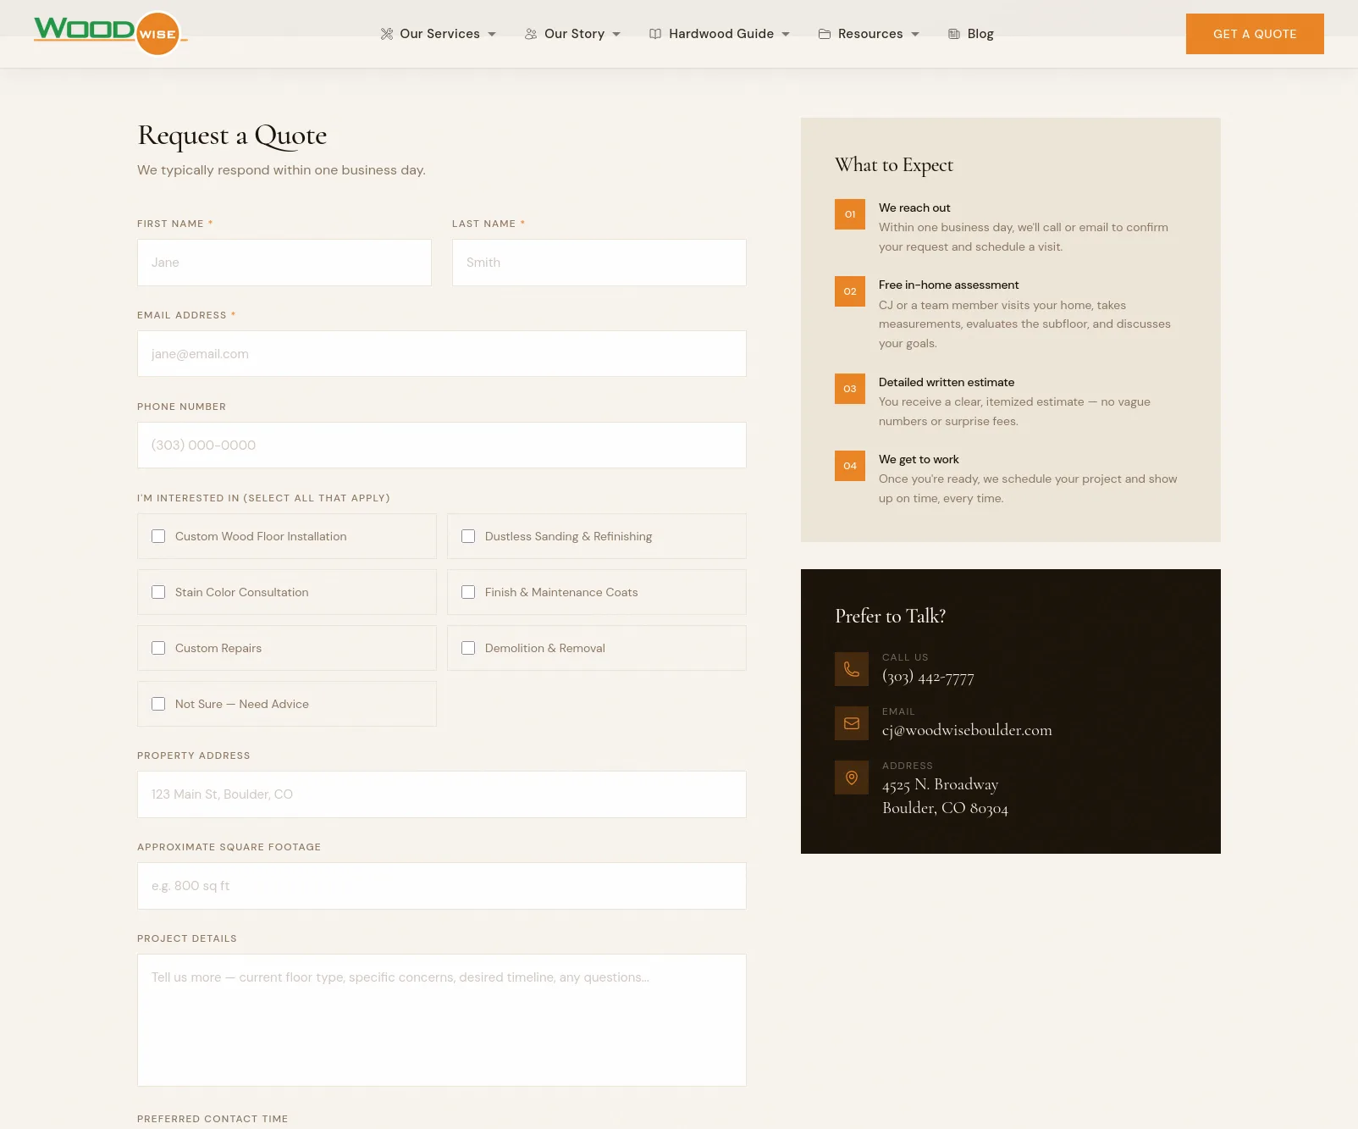Open the Blog page from the navigation
1358x1129 pixels.
pyautogui.click(x=980, y=34)
